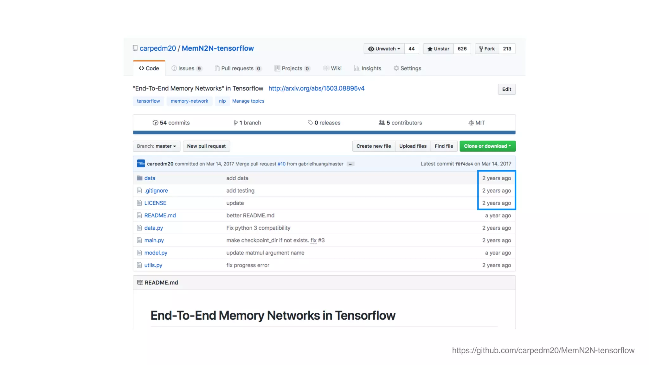Open the Projects tab

coord(292,68)
